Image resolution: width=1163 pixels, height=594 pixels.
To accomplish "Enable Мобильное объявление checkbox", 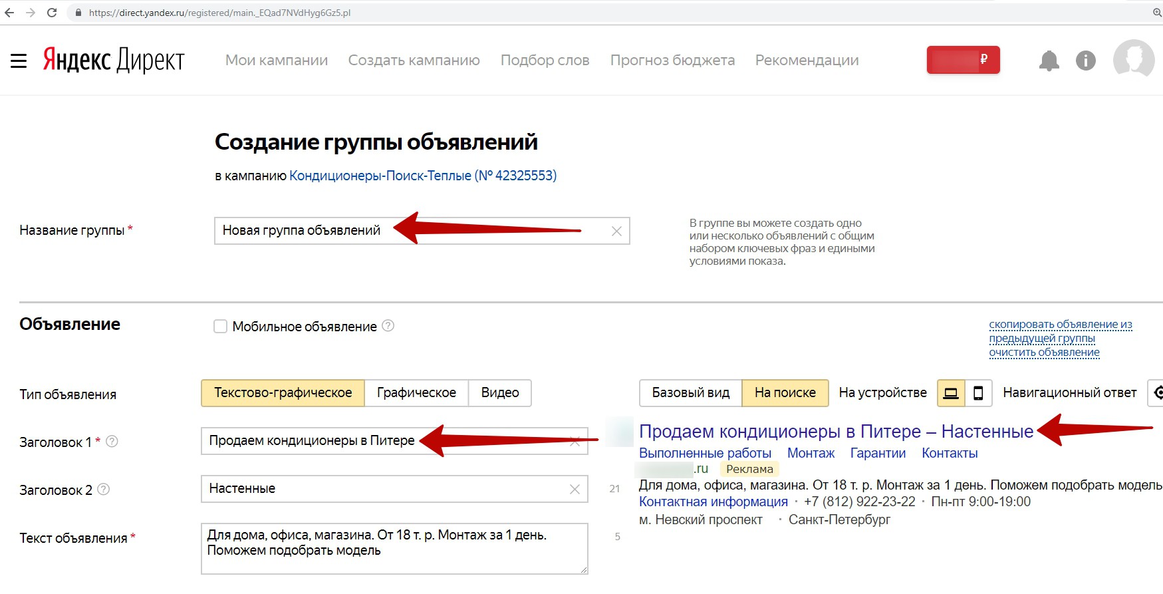I will [x=220, y=326].
